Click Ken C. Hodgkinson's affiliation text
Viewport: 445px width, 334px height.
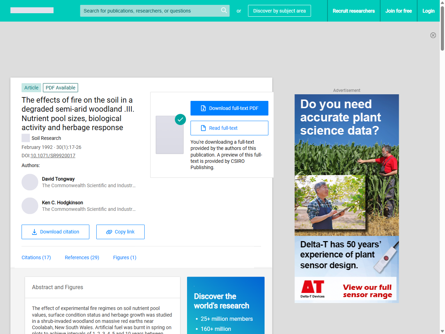[89, 209]
